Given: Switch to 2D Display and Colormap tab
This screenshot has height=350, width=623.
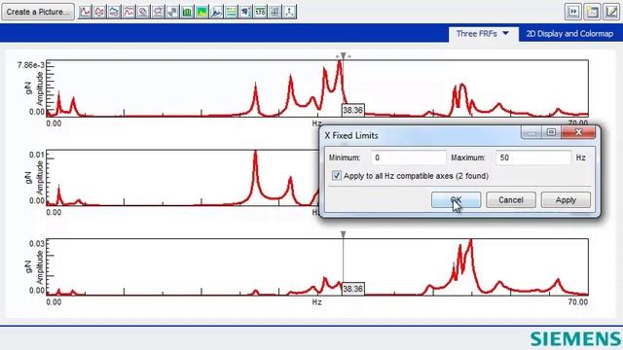Looking at the screenshot, I should click(x=569, y=34).
